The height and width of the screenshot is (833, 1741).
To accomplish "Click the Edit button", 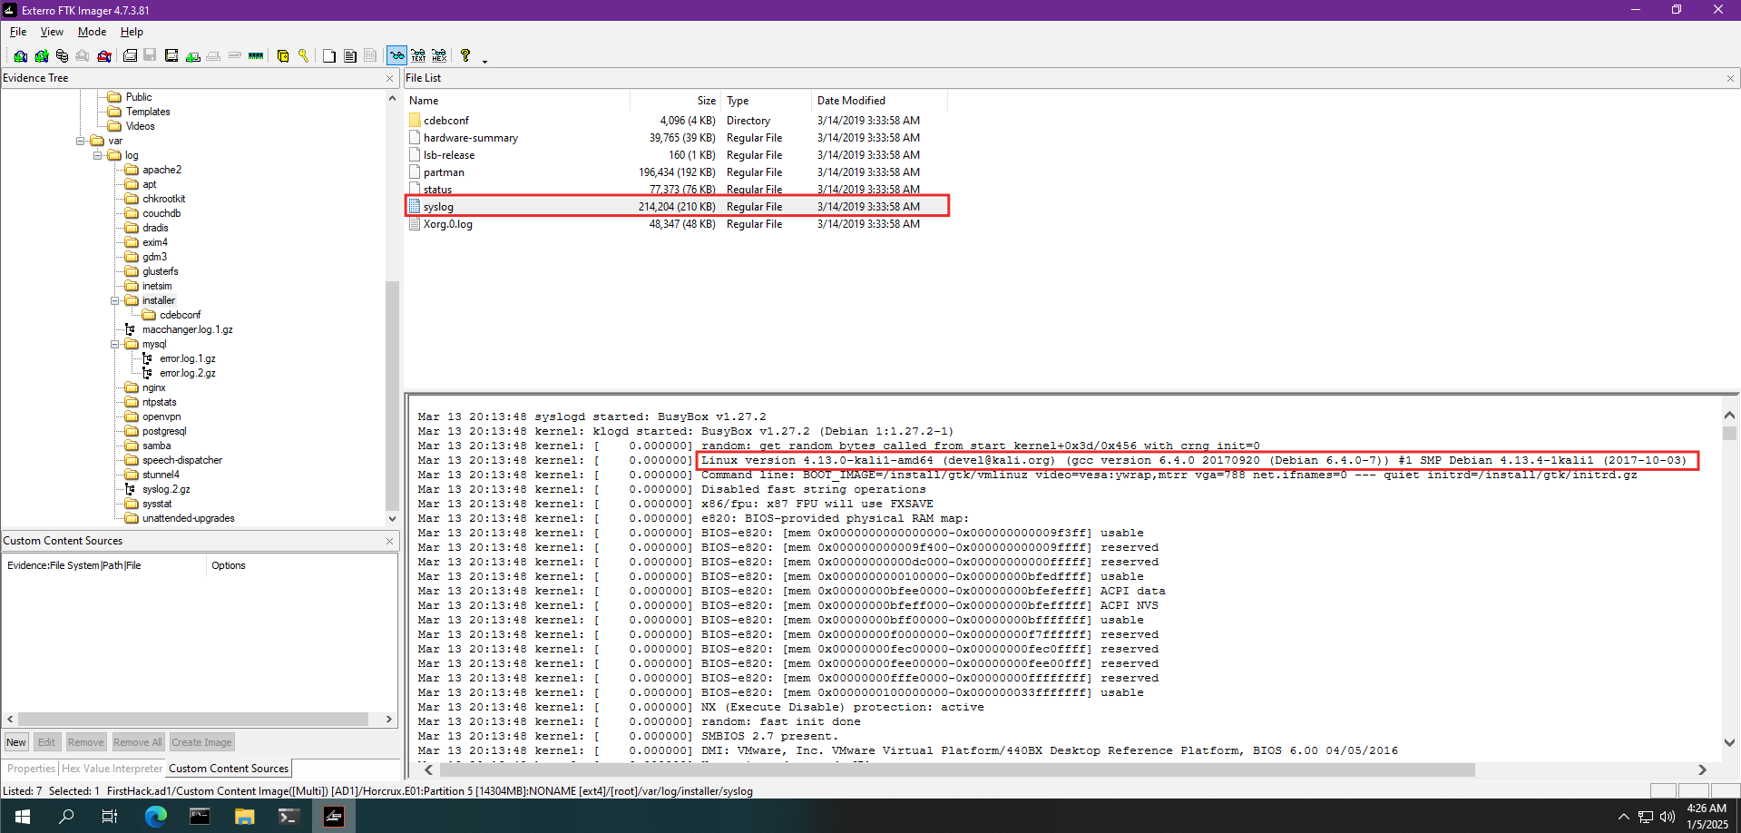I will tap(46, 742).
